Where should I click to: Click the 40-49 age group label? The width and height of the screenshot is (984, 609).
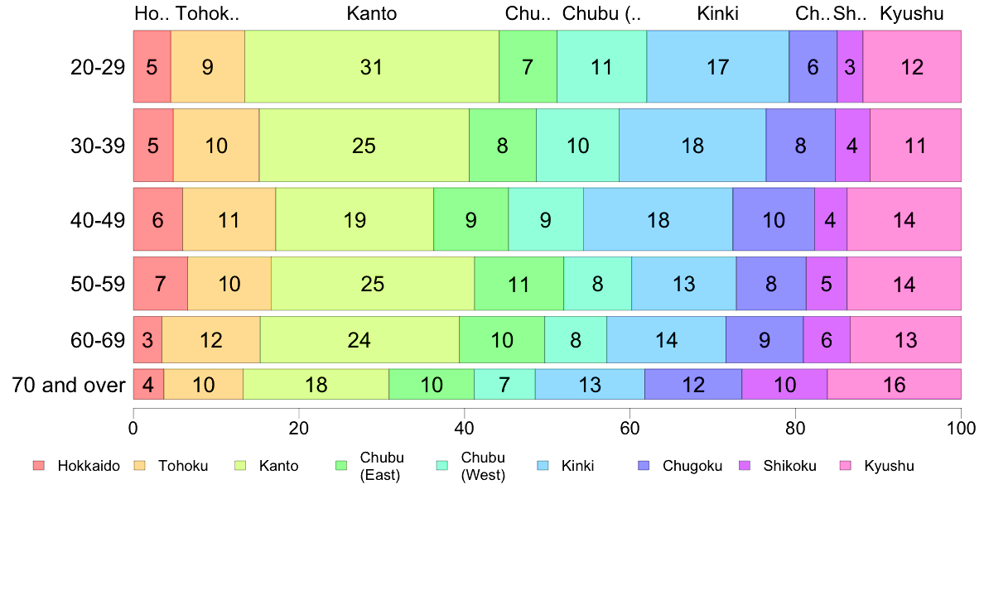point(98,220)
